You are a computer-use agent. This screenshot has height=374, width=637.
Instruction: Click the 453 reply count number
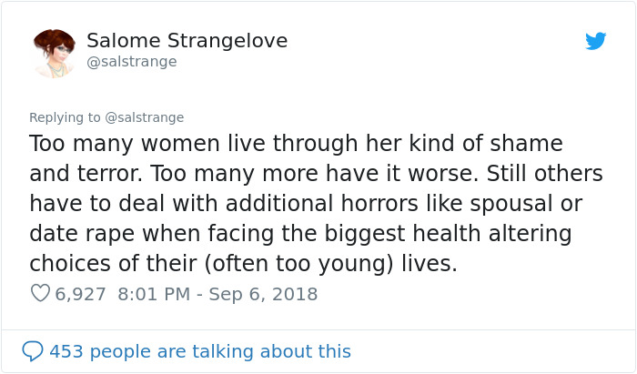click(65, 350)
